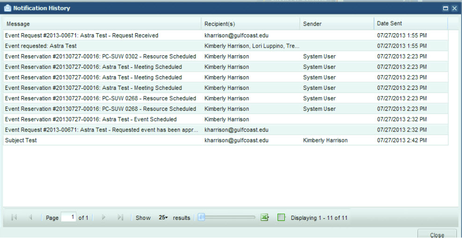Go to previous page arrow
The width and height of the screenshot is (462, 239).
pos(30,217)
